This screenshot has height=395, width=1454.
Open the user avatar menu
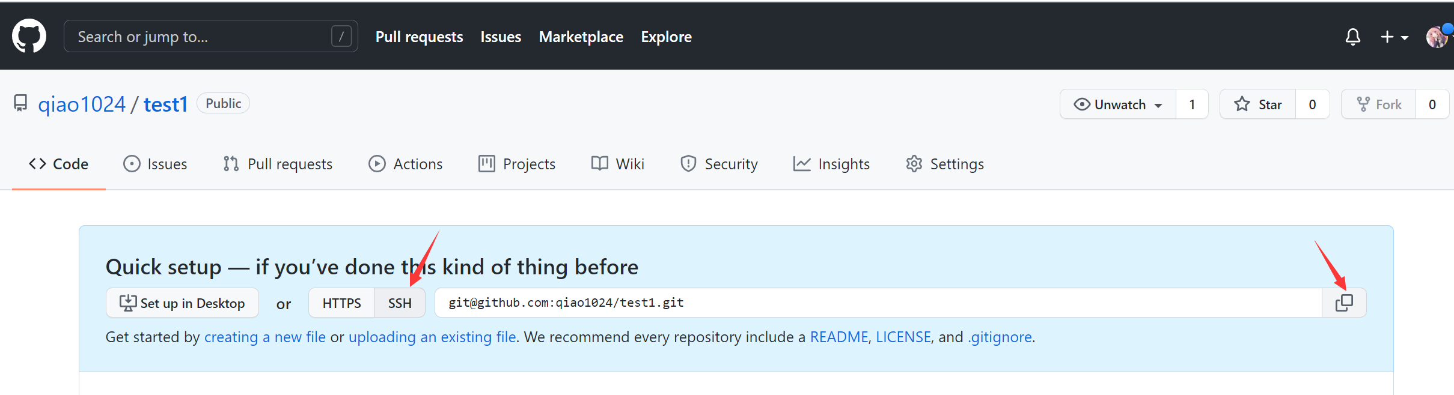click(1437, 37)
